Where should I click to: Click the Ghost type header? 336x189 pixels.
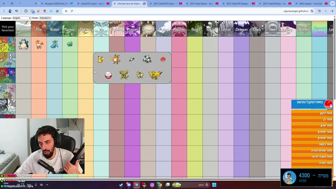(x=226, y=29)
